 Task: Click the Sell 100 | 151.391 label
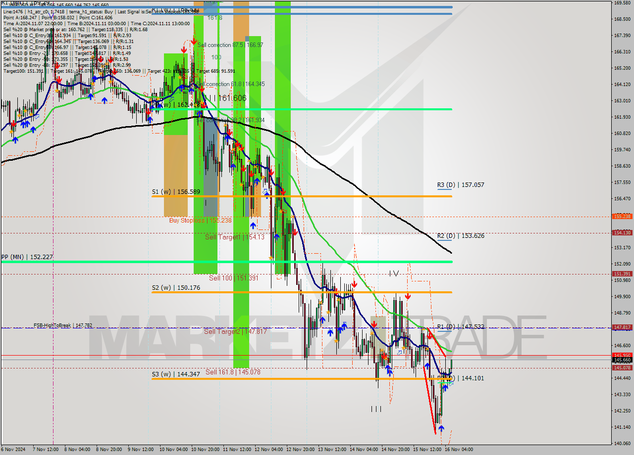[x=234, y=278]
